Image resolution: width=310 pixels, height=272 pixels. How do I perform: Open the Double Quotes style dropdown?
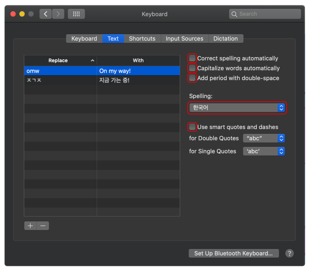pyautogui.click(x=264, y=138)
